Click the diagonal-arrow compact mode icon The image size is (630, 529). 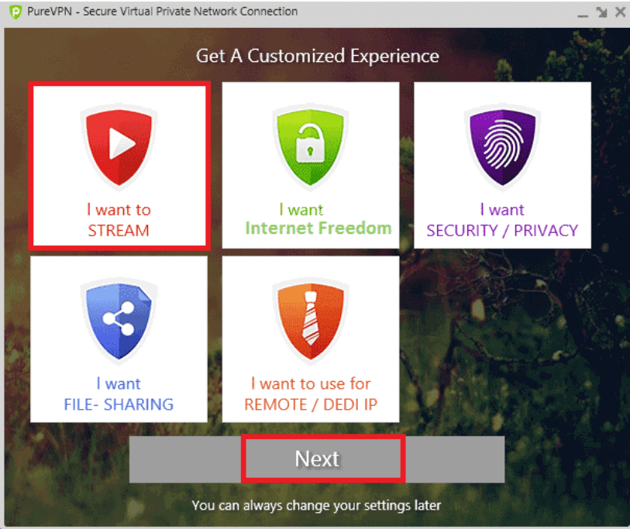pos(601,12)
